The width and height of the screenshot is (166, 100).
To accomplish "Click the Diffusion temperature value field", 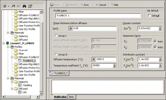I will pos(106,59).
